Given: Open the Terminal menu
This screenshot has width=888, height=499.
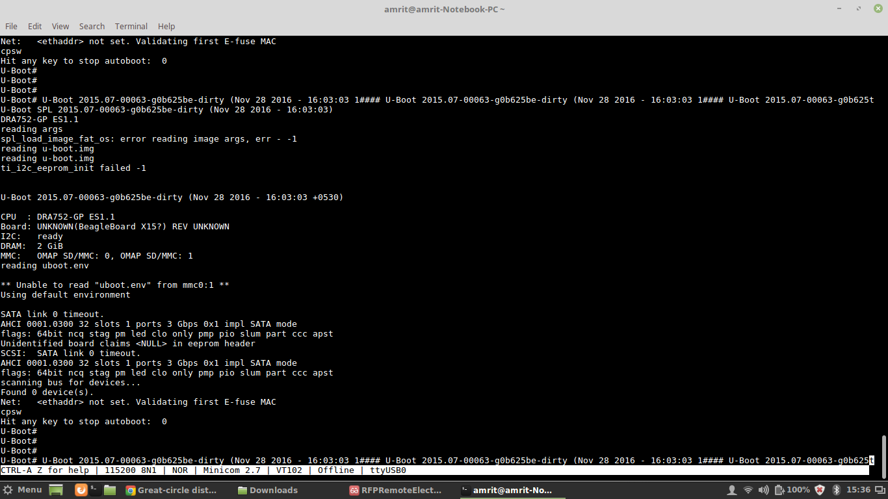Looking at the screenshot, I should [x=131, y=26].
